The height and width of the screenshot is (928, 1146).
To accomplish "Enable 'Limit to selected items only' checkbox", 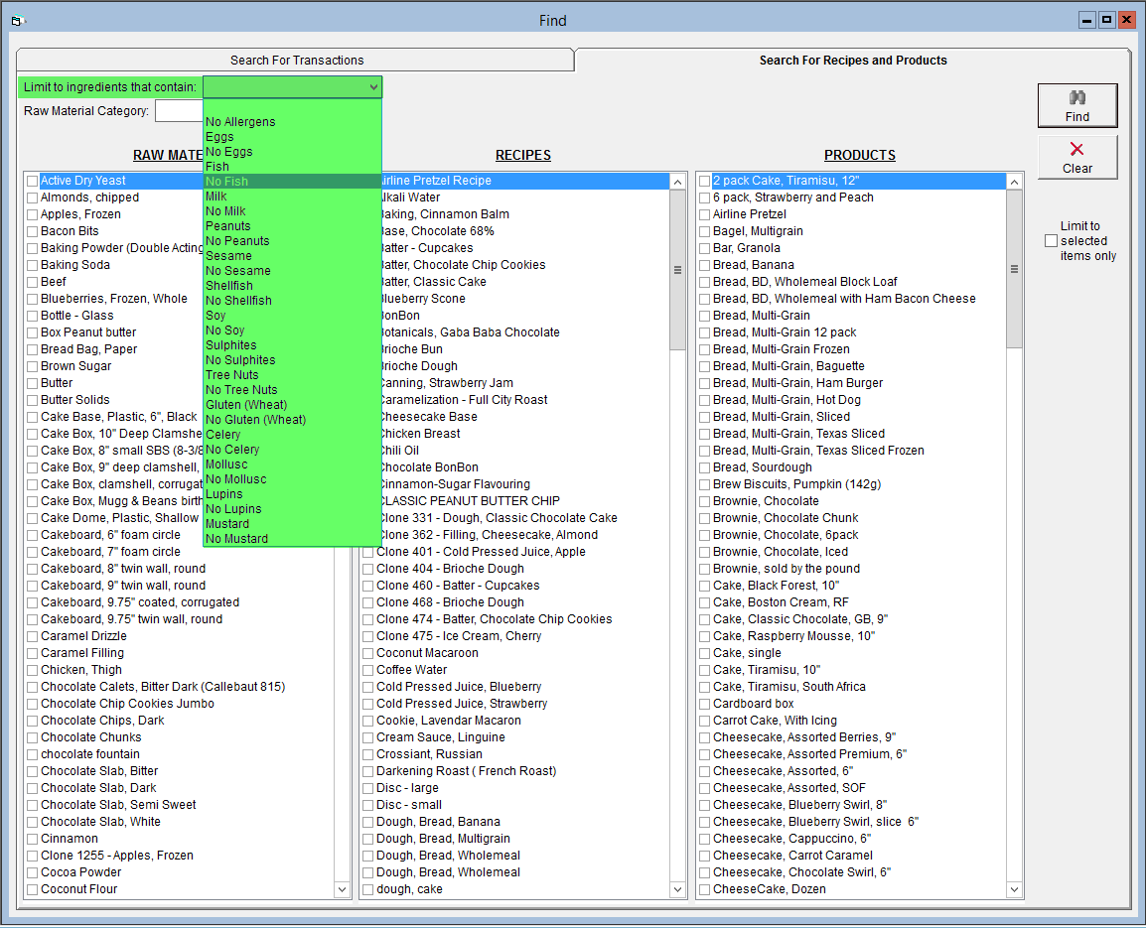I will click(1051, 241).
